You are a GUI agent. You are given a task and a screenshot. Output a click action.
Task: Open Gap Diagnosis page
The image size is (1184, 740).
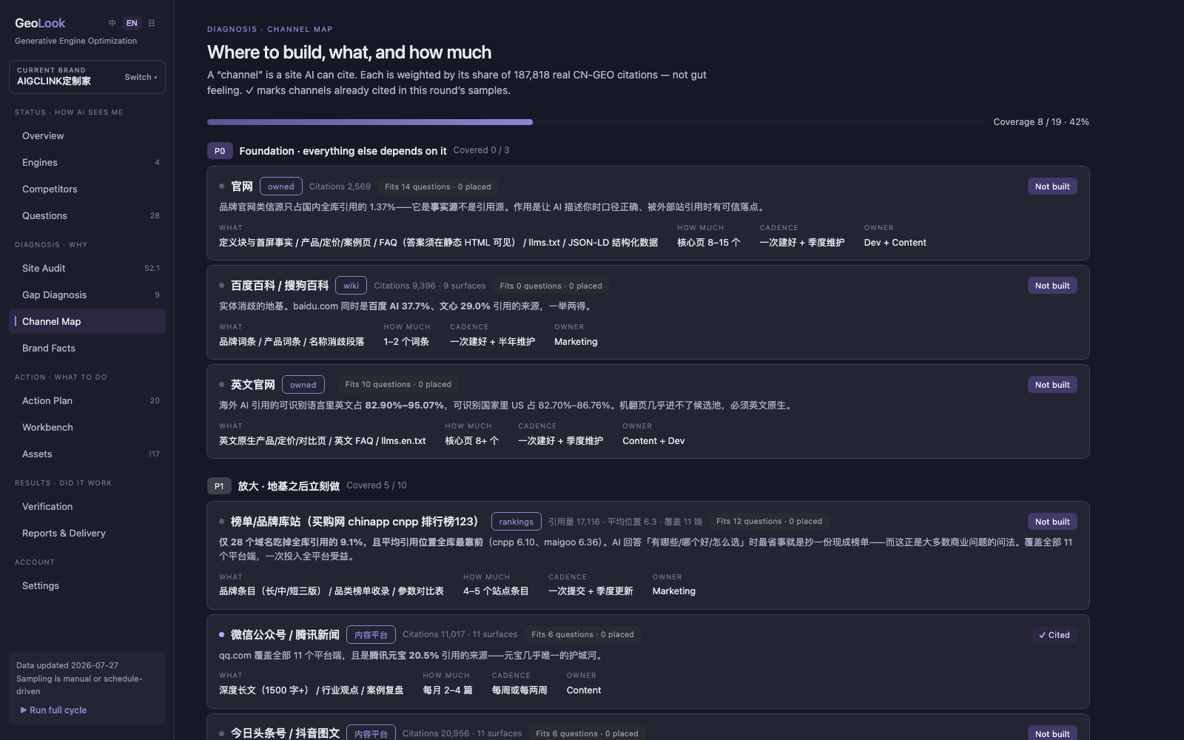(x=87, y=295)
